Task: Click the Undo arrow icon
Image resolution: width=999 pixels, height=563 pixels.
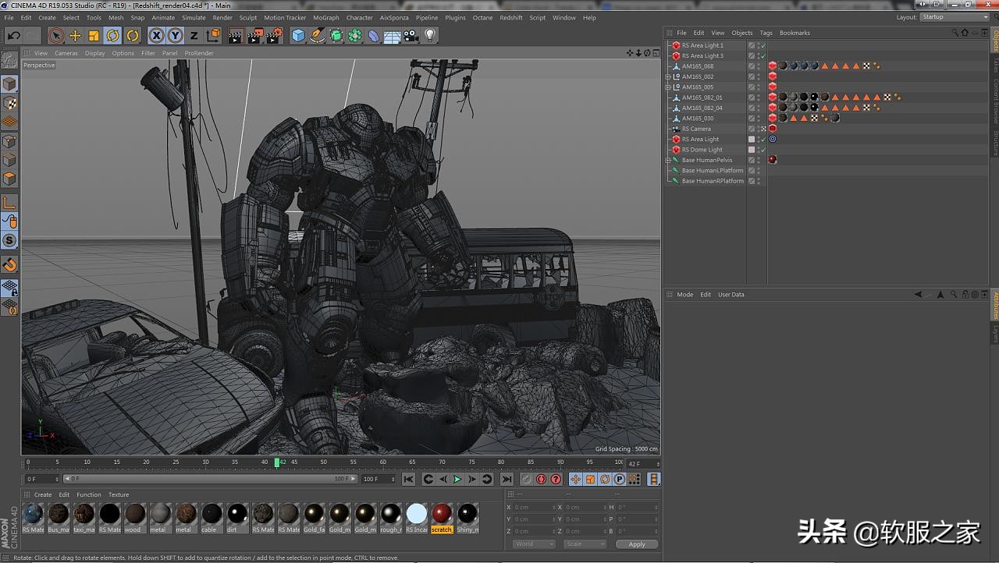Action: click(x=13, y=35)
